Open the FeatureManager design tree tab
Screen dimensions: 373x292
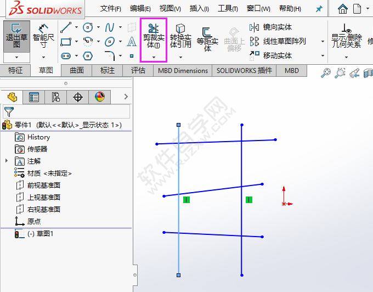point(12,97)
